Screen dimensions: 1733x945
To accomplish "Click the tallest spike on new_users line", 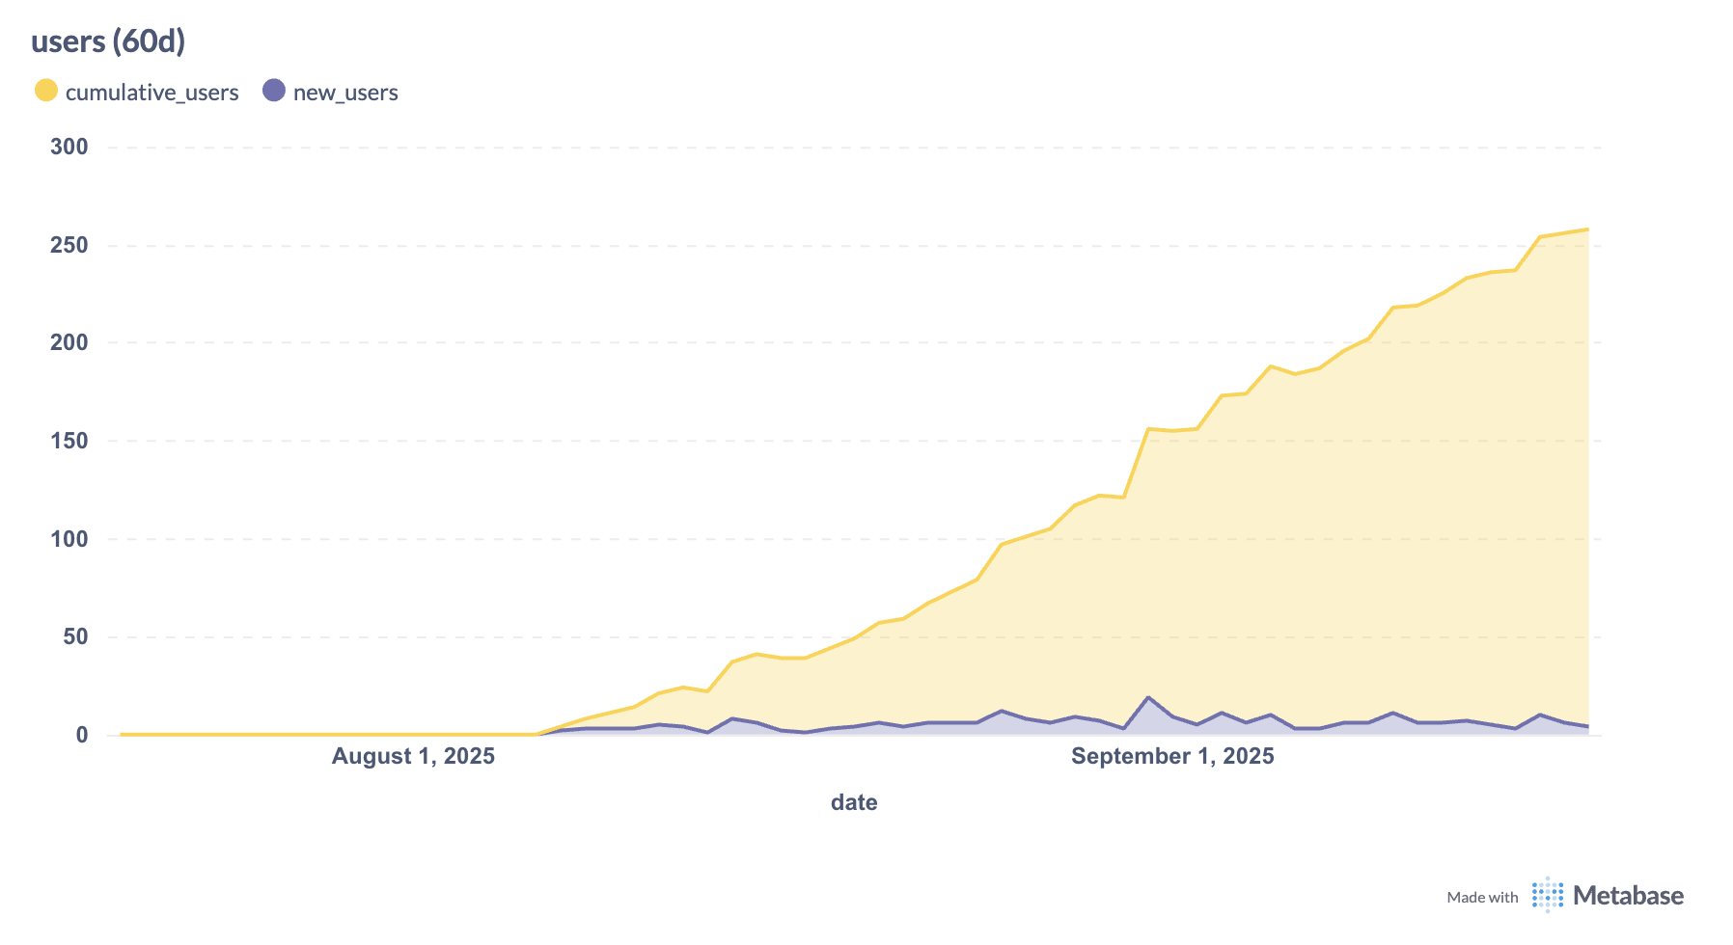I will pyautogui.click(x=1148, y=697).
